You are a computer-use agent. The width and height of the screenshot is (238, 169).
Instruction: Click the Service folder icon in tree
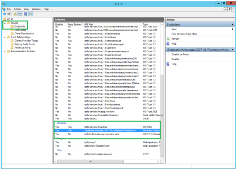[8, 23]
